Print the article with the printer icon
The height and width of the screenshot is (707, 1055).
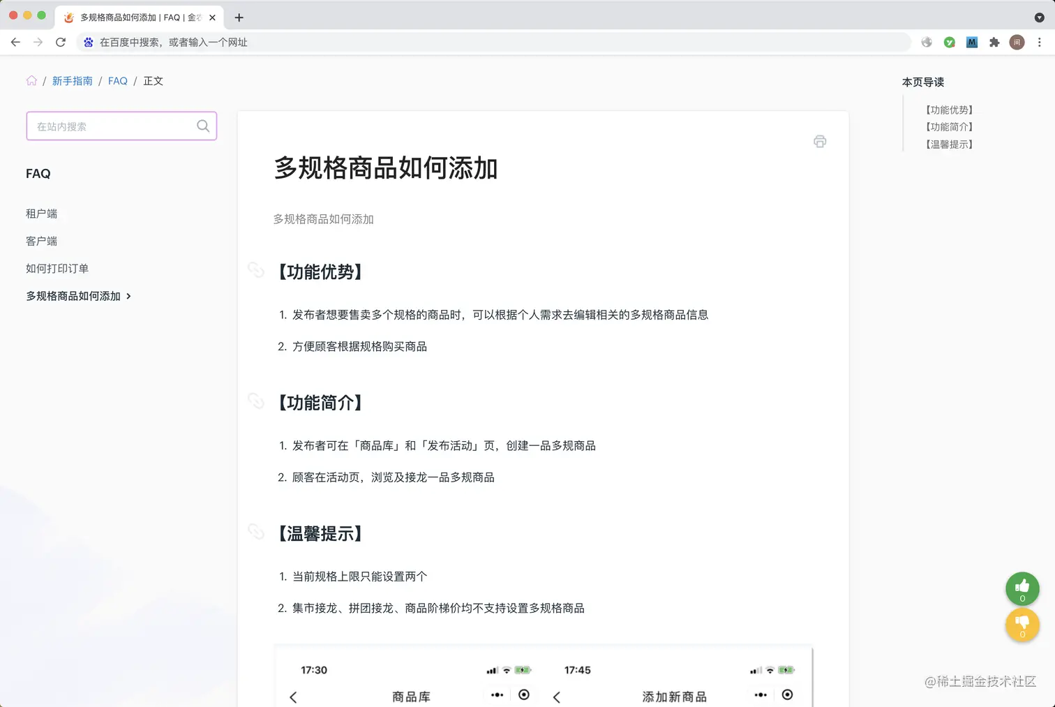tap(820, 142)
